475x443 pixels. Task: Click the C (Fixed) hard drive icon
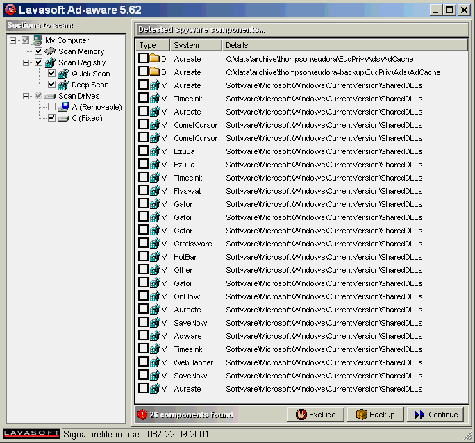[64, 118]
